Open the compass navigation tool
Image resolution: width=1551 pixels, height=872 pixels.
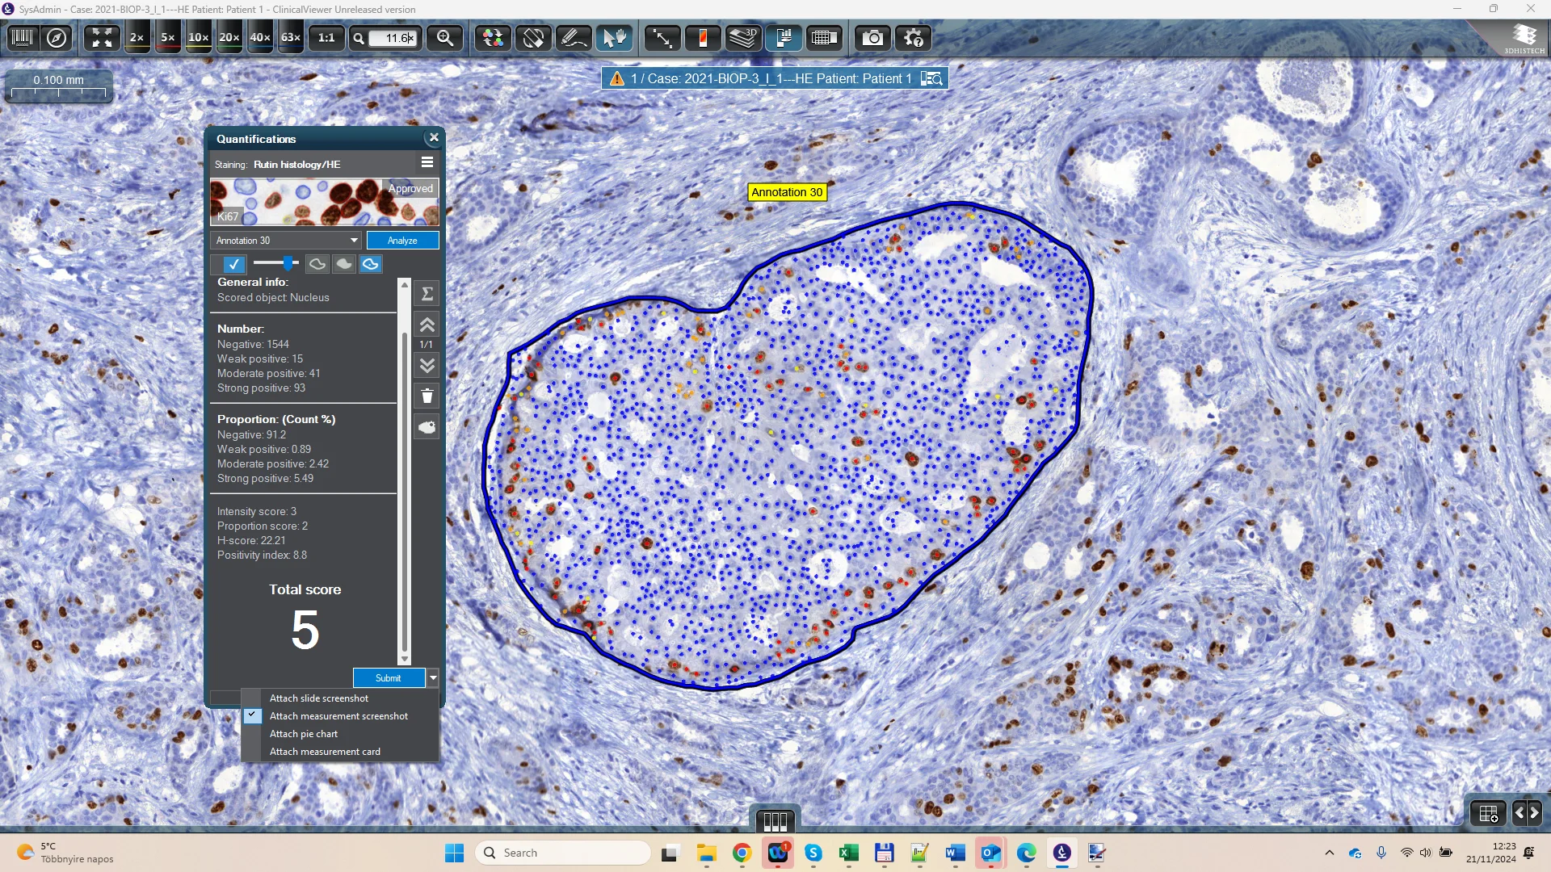pos(57,38)
